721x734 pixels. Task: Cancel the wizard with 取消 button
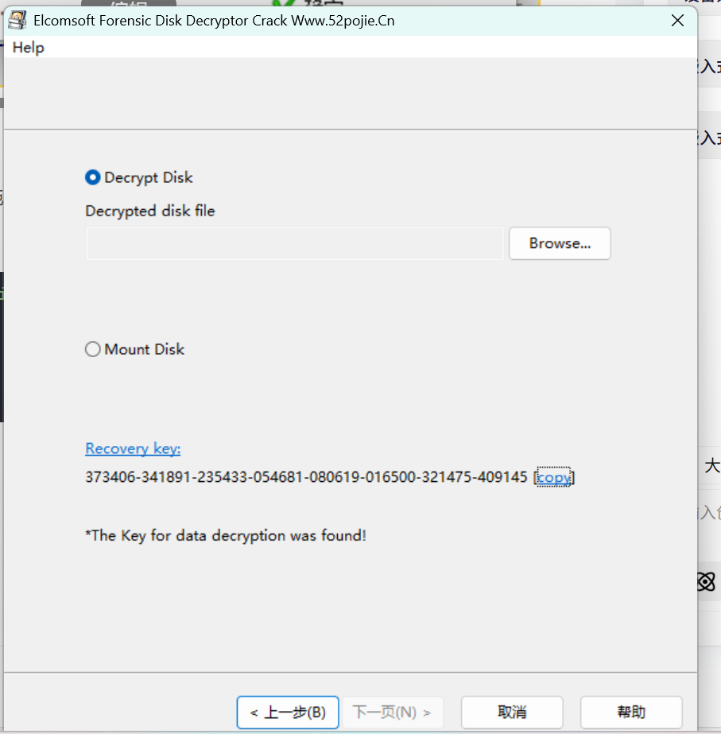(x=512, y=712)
